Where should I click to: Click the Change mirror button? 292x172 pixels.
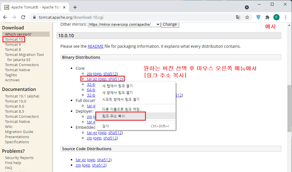point(170,24)
